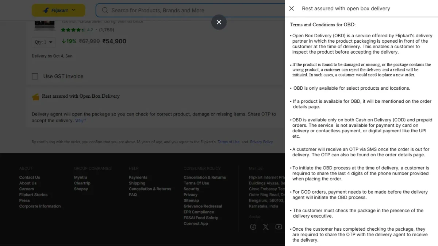Click the round X overlay close button
The width and height of the screenshot is (438, 246).
click(x=219, y=22)
